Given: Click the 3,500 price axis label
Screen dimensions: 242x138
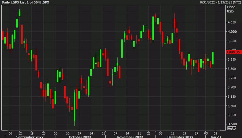Looking at the screenshot, I should coord(232,124).
